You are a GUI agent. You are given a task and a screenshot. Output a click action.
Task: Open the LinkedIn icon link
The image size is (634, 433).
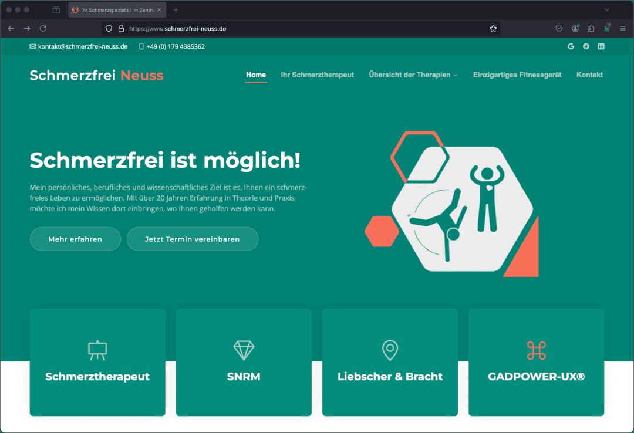pyautogui.click(x=601, y=46)
